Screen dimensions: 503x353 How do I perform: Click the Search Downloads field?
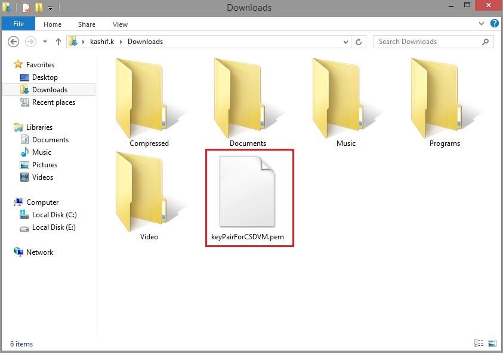(428, 42)
